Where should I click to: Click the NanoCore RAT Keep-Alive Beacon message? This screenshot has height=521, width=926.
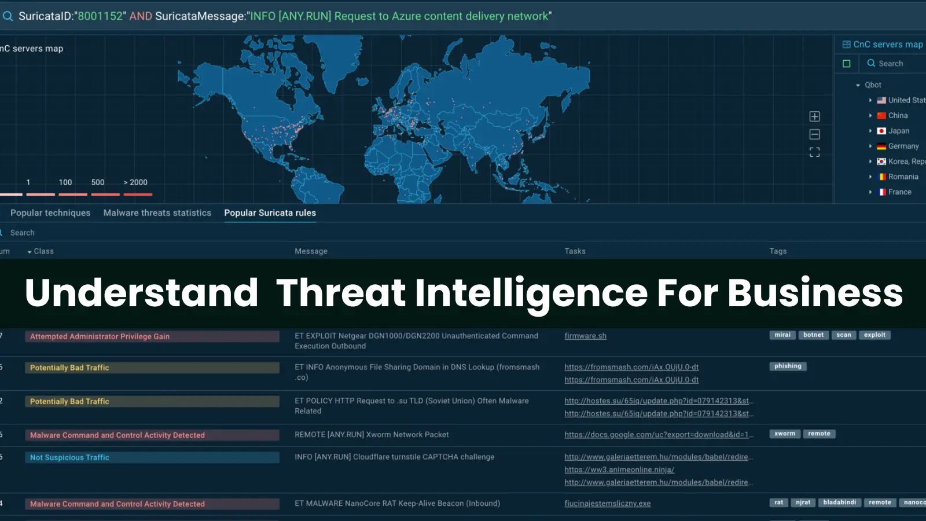(397, 504)
